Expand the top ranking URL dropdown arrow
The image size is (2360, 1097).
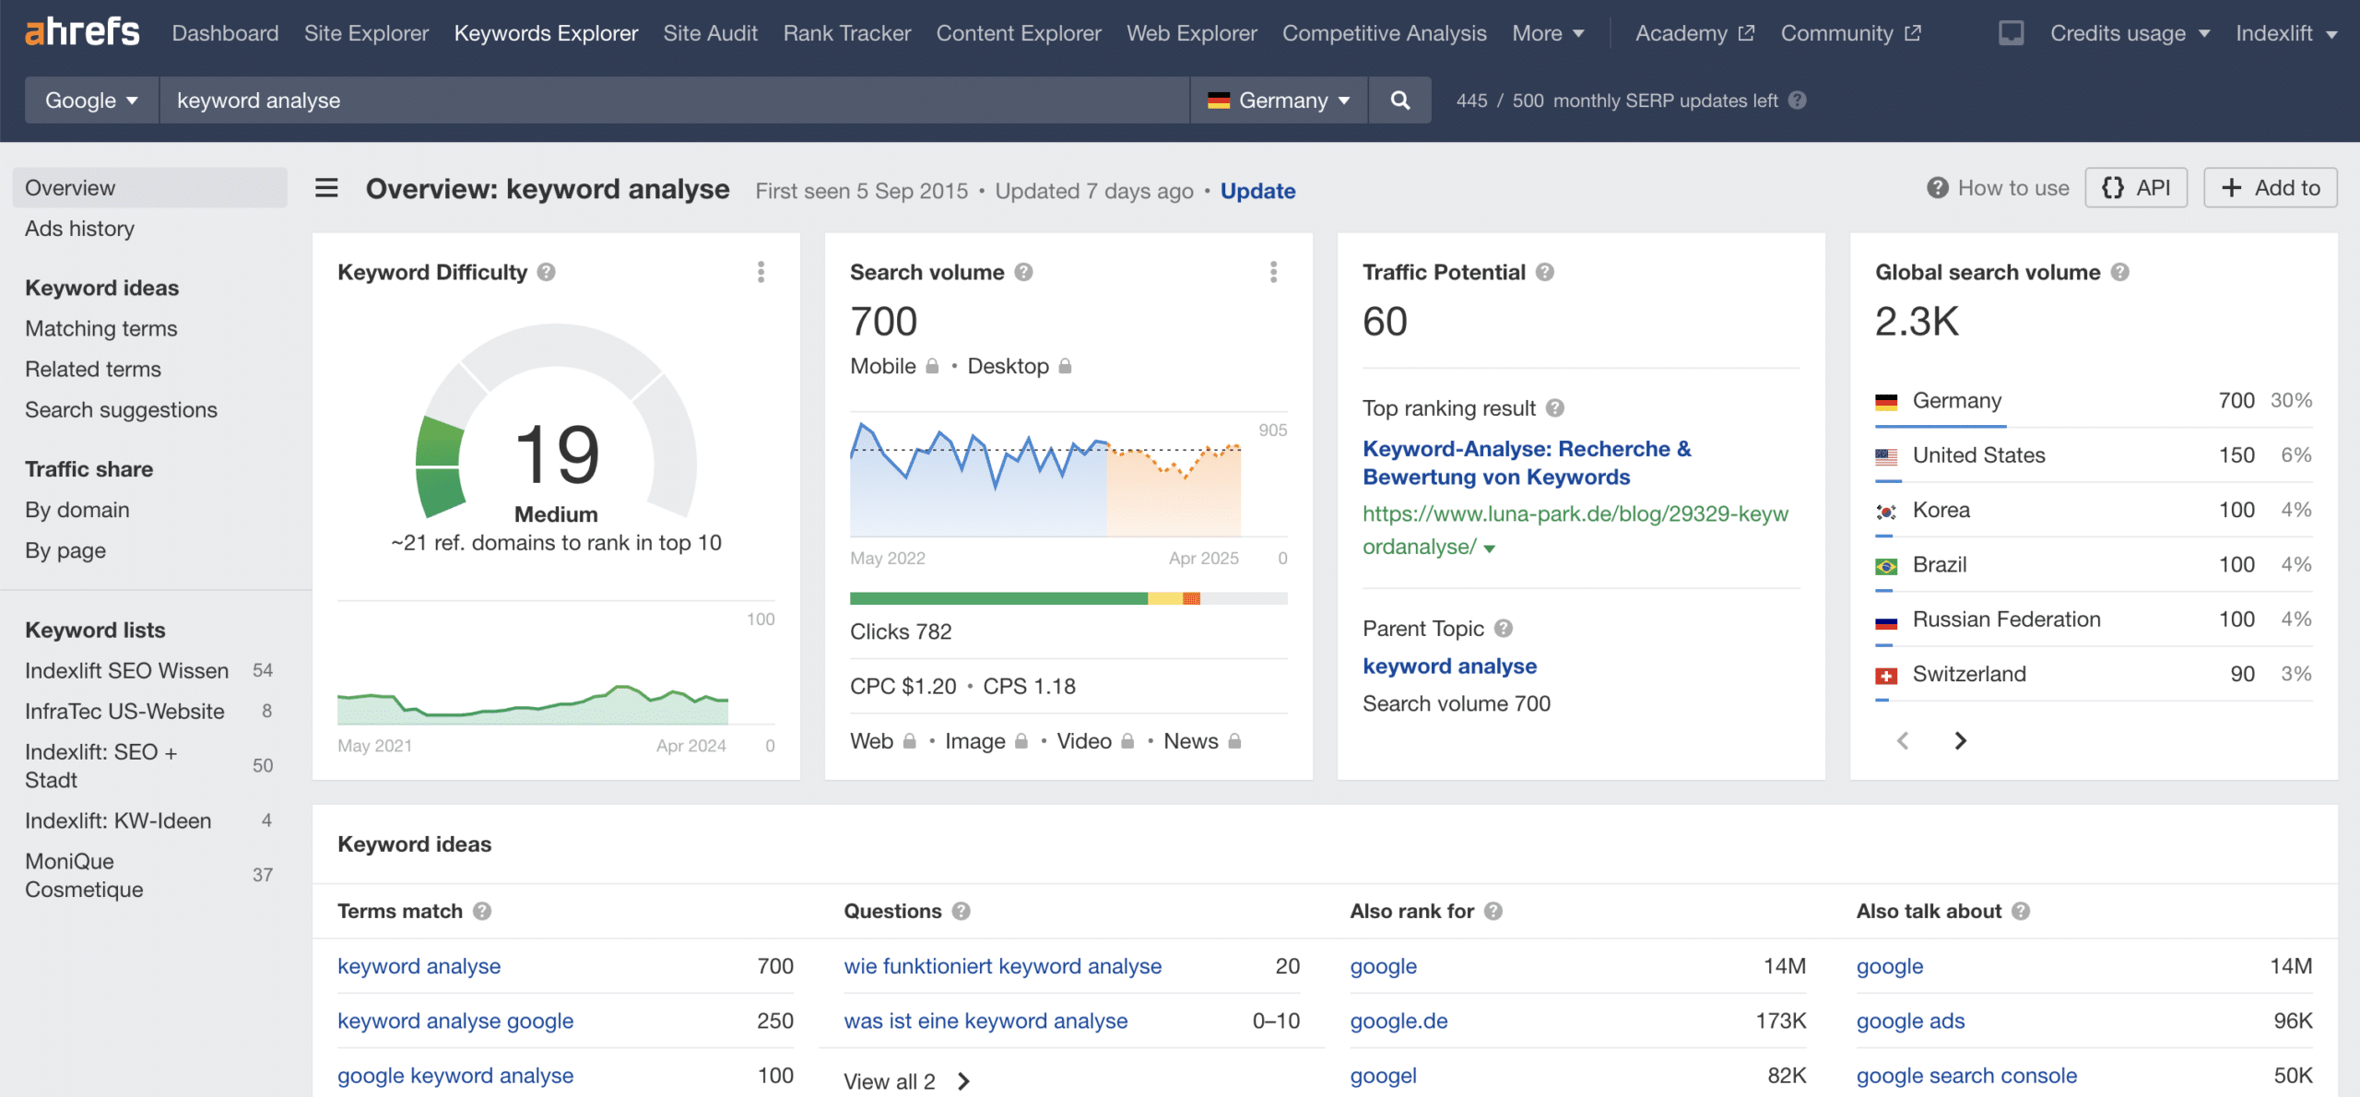pyautogui.click(x=1490, y=548)
